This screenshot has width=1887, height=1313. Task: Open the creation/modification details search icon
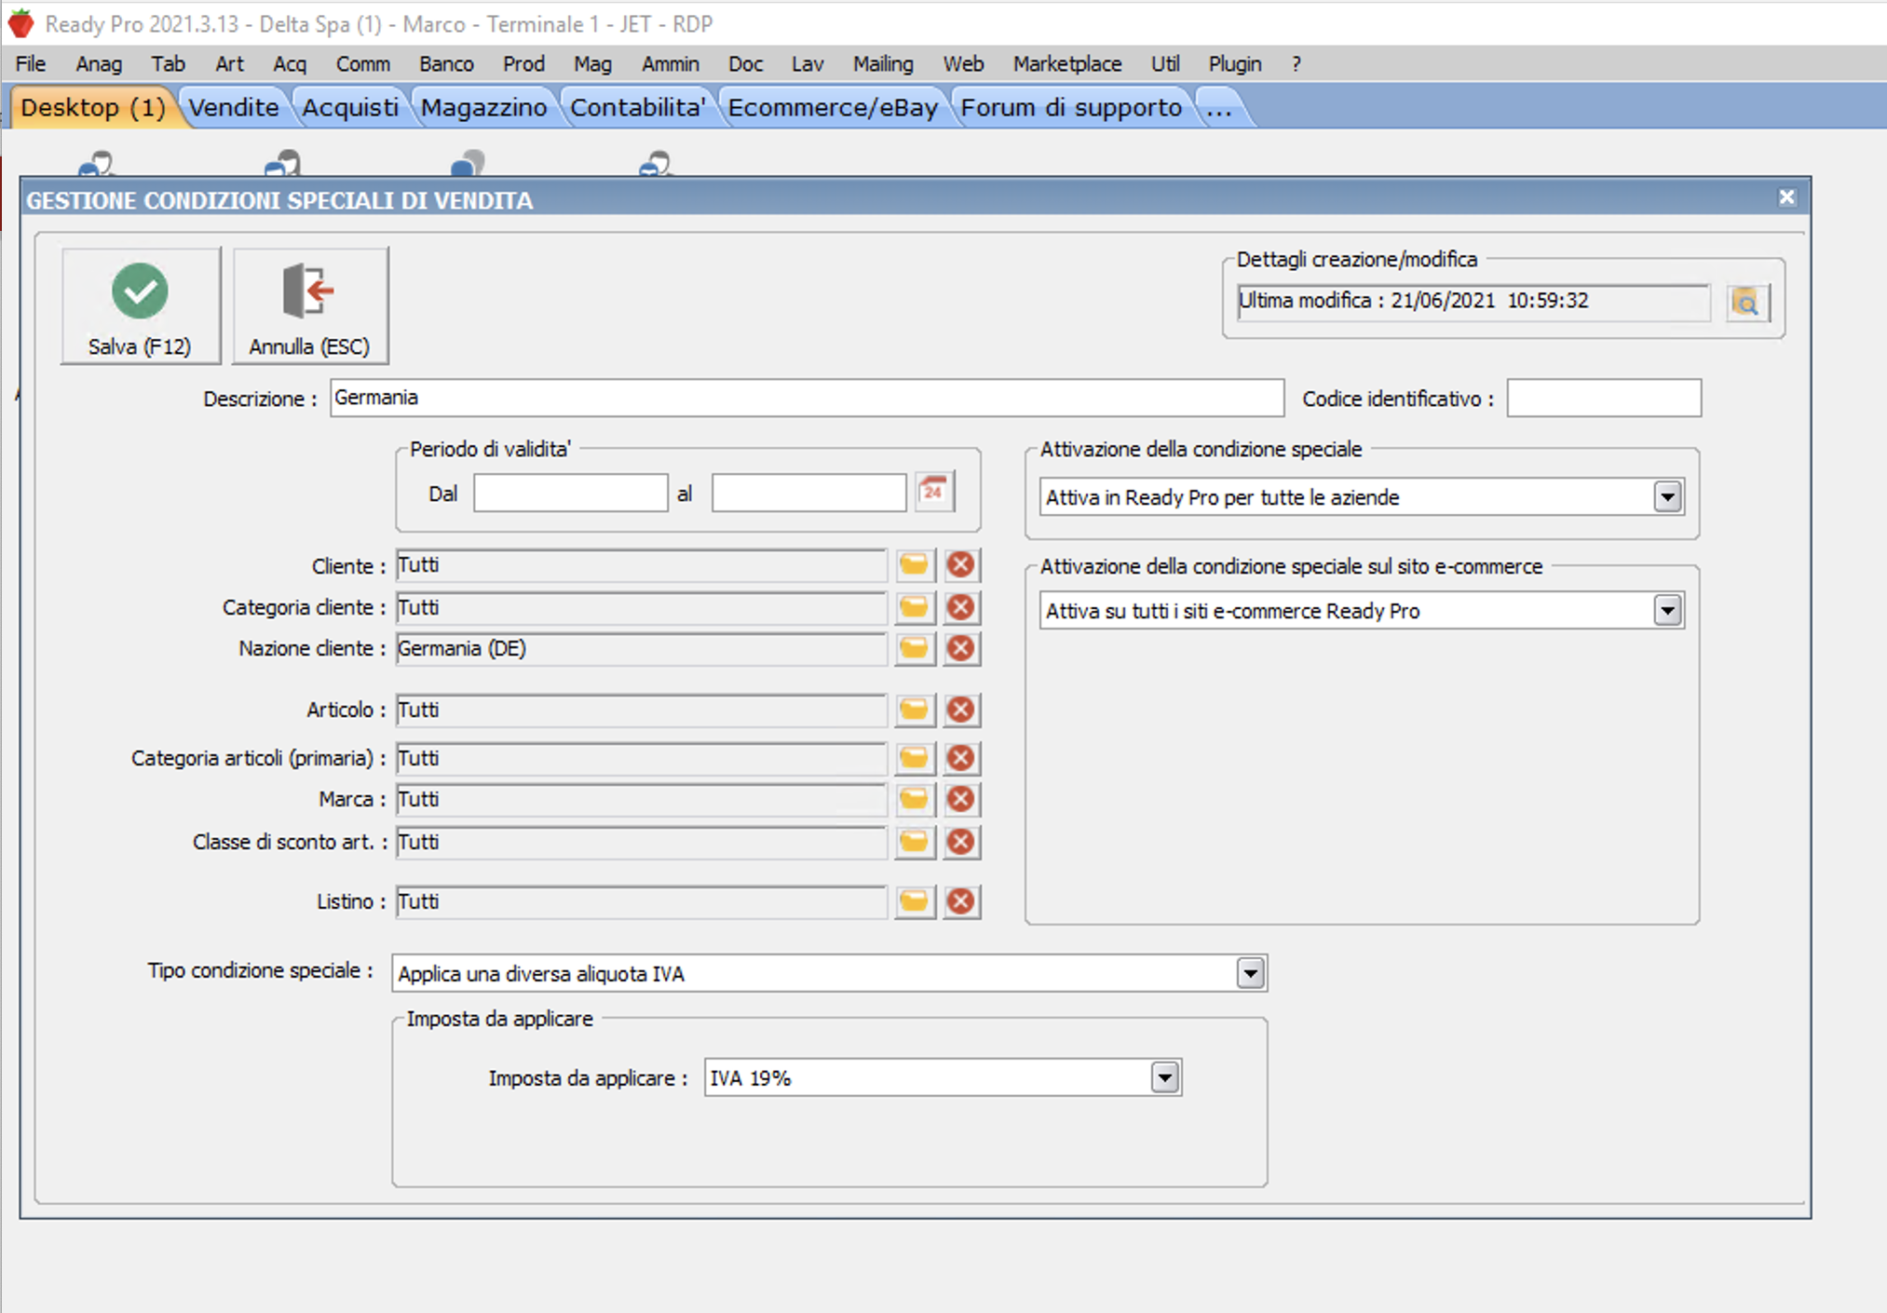[1746, 303]
